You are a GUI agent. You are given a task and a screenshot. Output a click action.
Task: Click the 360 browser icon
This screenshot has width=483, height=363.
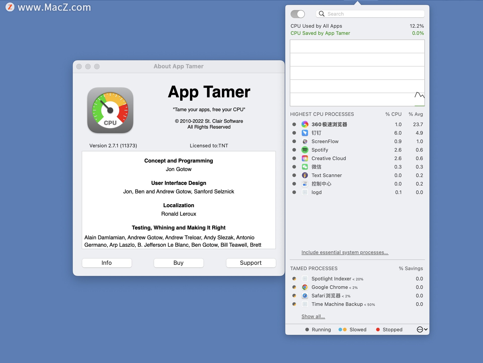click(x=305, y=124)
